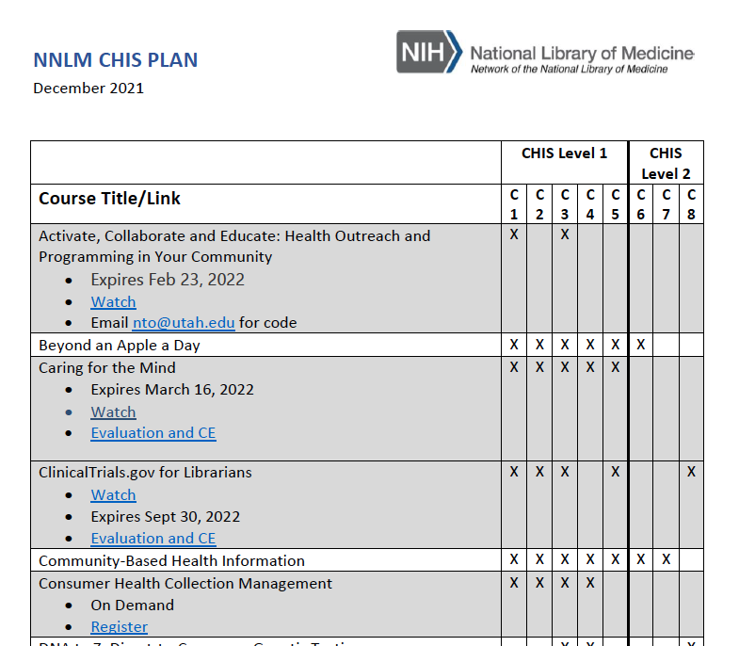Click the C8 X mark for ClinicalTrials.gov row

point(691,472)
